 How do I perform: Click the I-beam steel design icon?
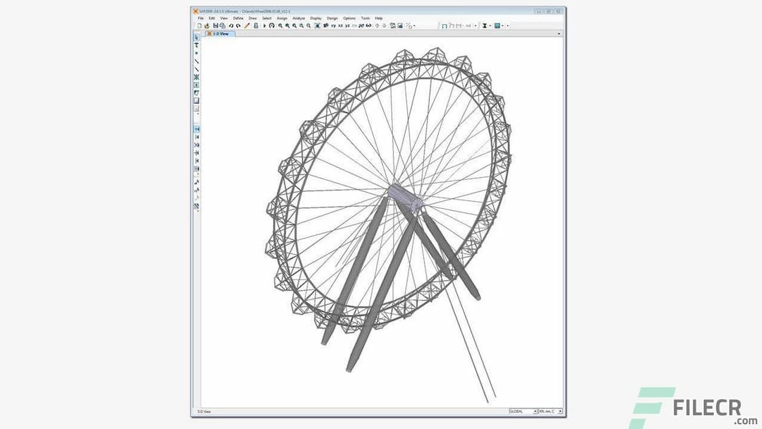click(485, 25)
